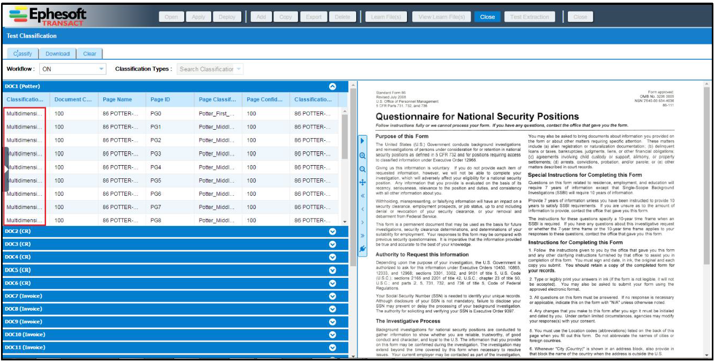Select the PG1 Page ID cell
715x362 pixels.
169,127
